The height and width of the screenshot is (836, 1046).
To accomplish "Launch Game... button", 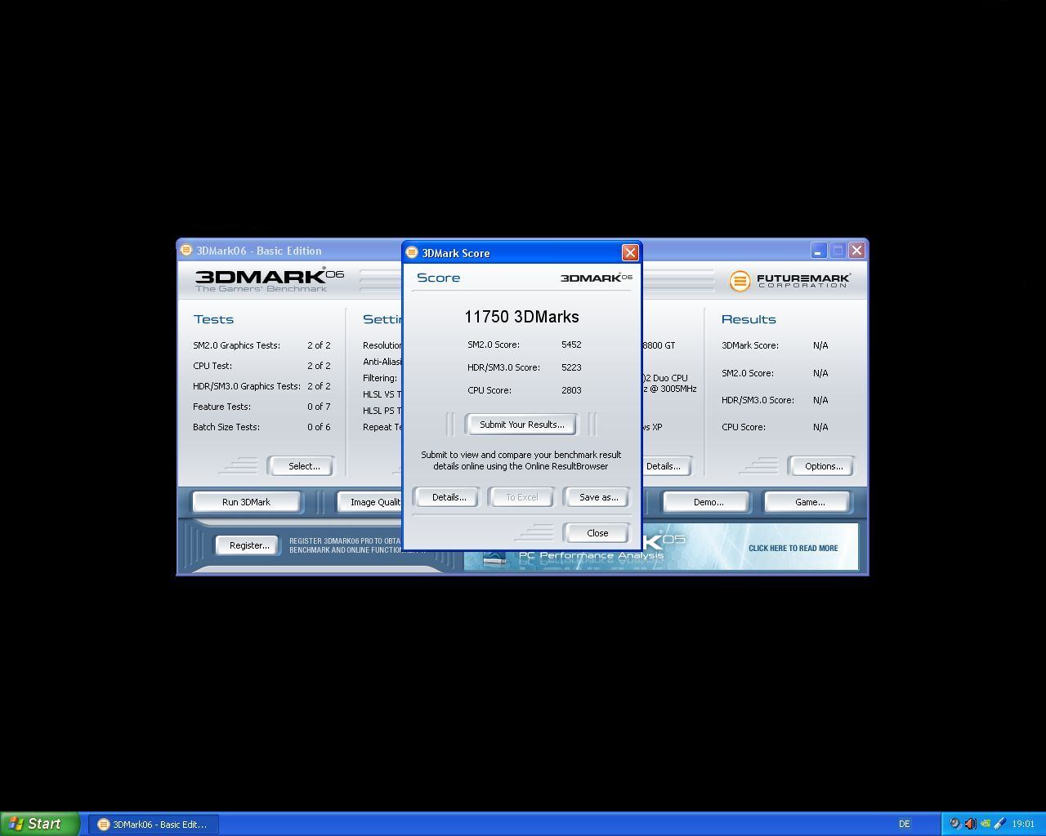I will [809, 502].
